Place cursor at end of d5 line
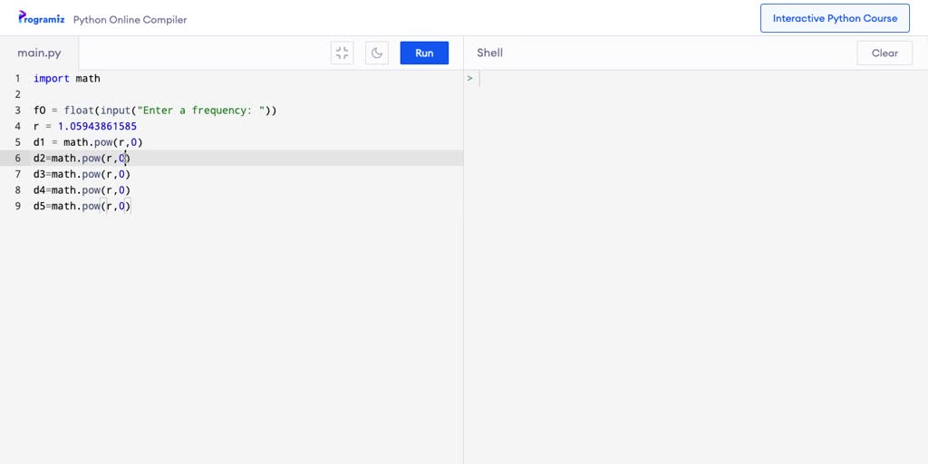928x464 pixels. (132, 206)
